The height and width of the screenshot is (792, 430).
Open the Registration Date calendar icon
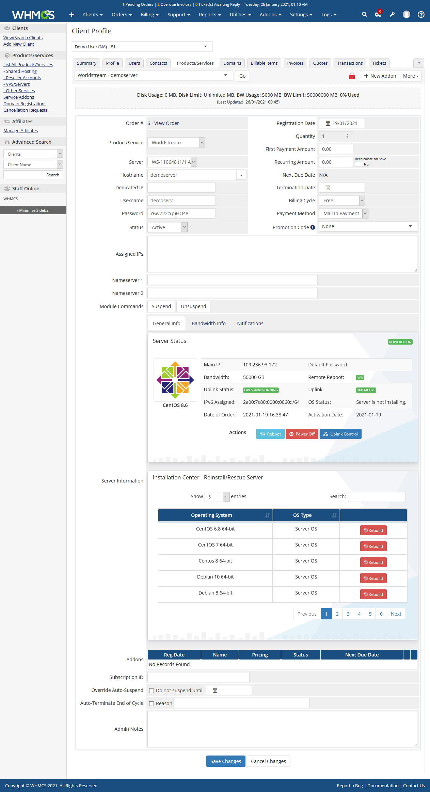328,123
